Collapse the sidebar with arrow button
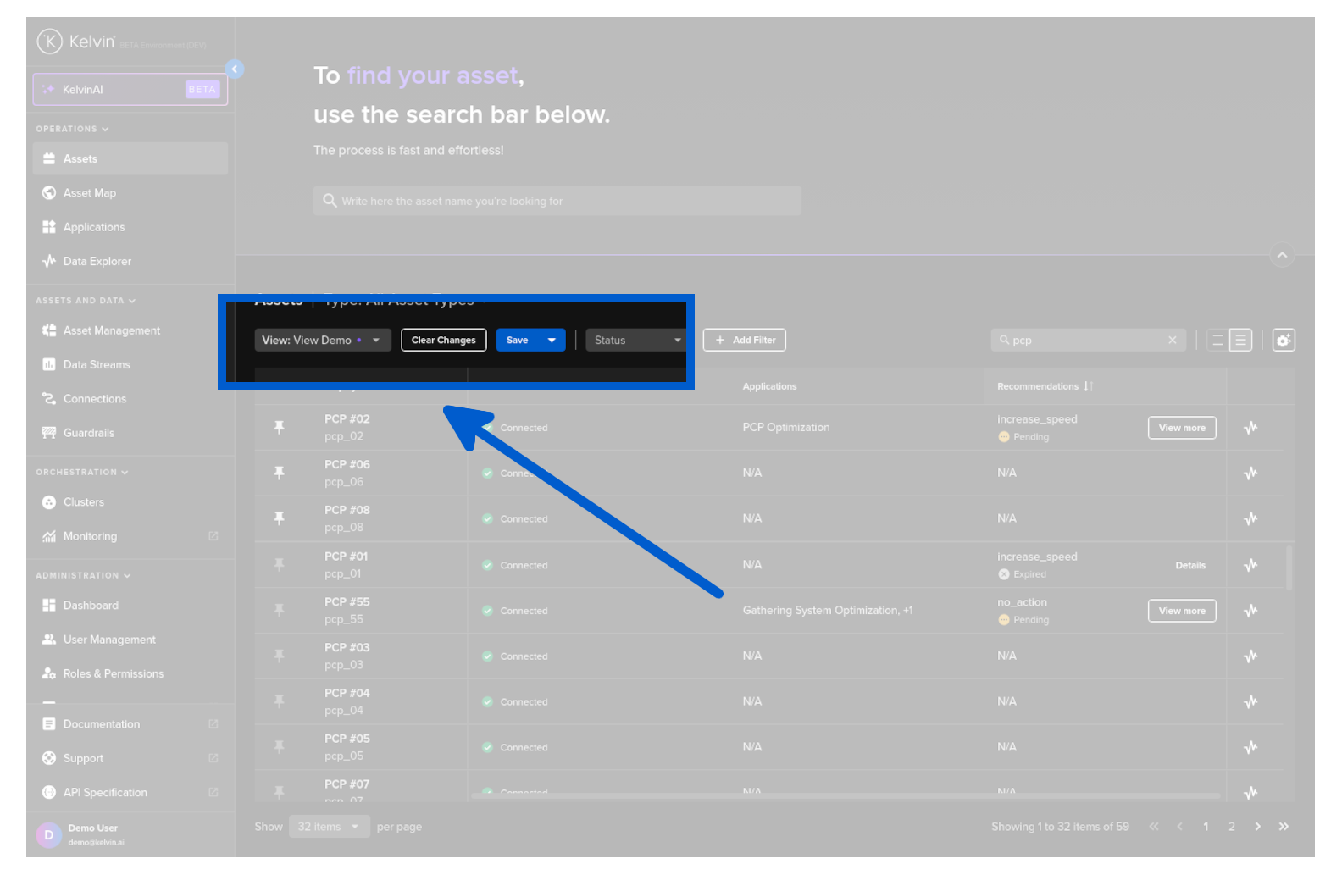This screenshot has width=1342, height=875. [235, 69]
